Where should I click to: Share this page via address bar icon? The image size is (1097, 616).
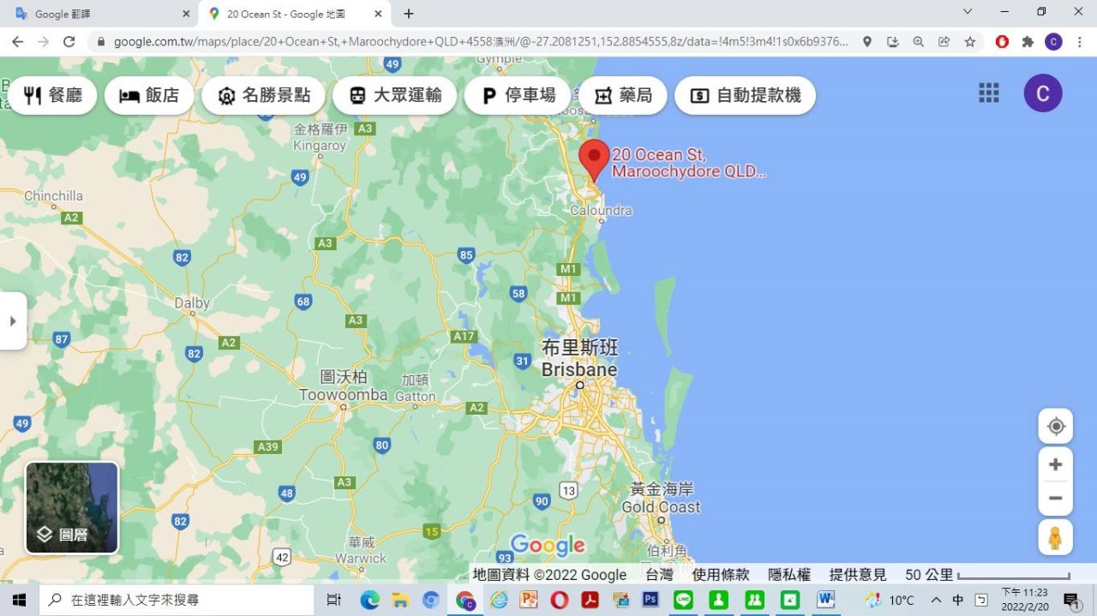(944, 41)
